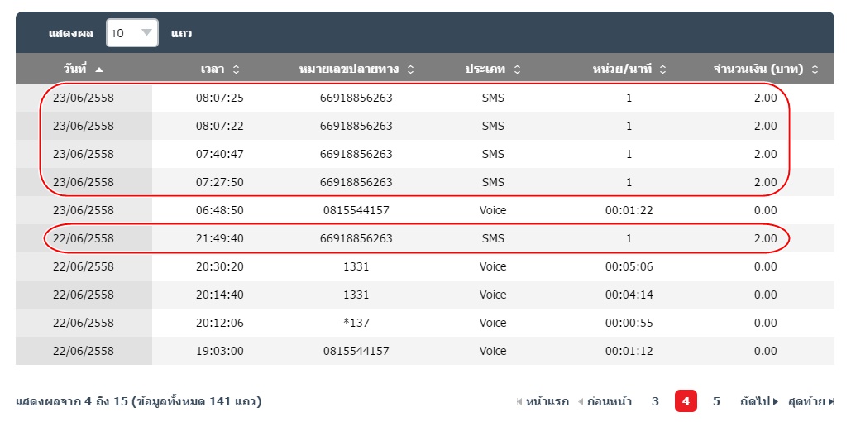
Task: Open the rows-per-page dropdown showing 10
Action: pyautogui.click(x=132, y=33)
